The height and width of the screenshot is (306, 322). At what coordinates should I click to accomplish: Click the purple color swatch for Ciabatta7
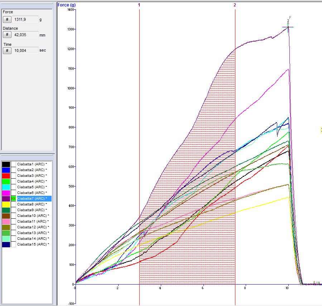(x=6, y=199)
